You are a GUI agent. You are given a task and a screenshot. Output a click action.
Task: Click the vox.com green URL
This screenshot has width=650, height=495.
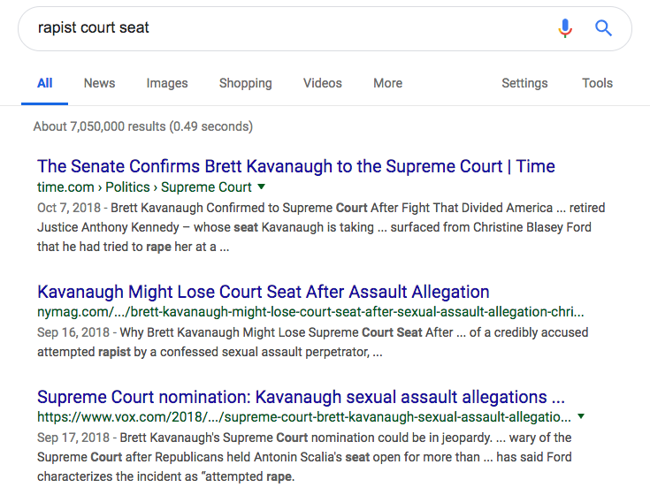[304, 416]
